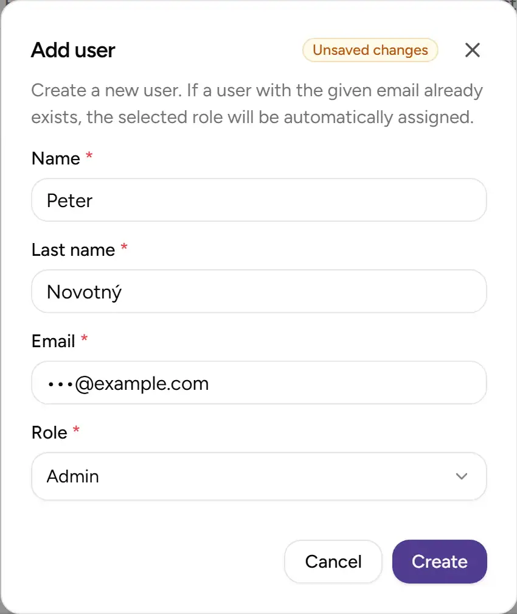Click the dialog description text
Image resolution: width=517 pixels, height=614 pixels.
[x=255, y=104]
